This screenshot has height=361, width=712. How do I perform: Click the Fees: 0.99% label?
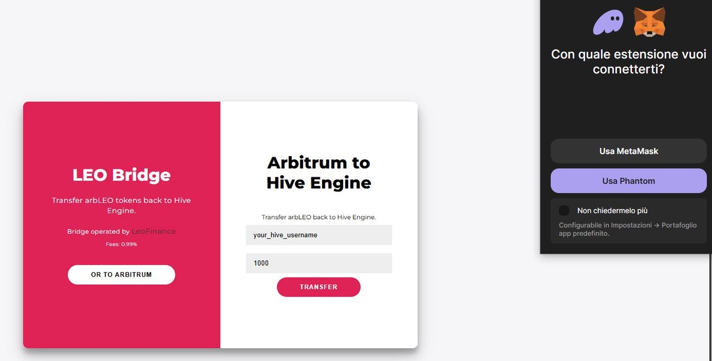pyautogui.click(x=121, y=244)
